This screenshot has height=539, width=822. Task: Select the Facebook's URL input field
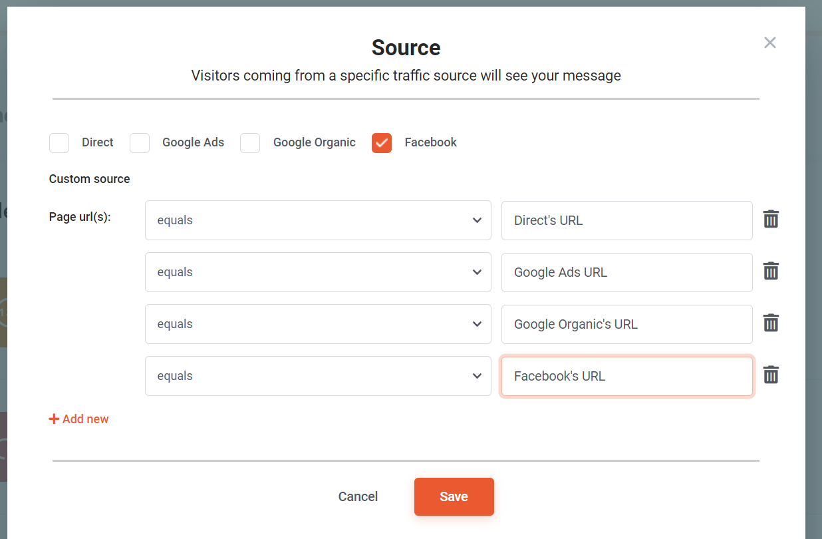627,376
